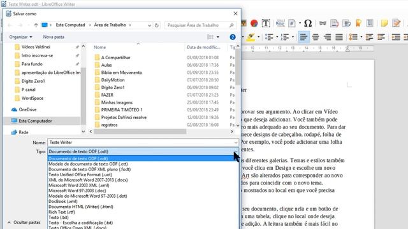
Task: Expand view options dropdown arrow
Action: click(218, 37)
